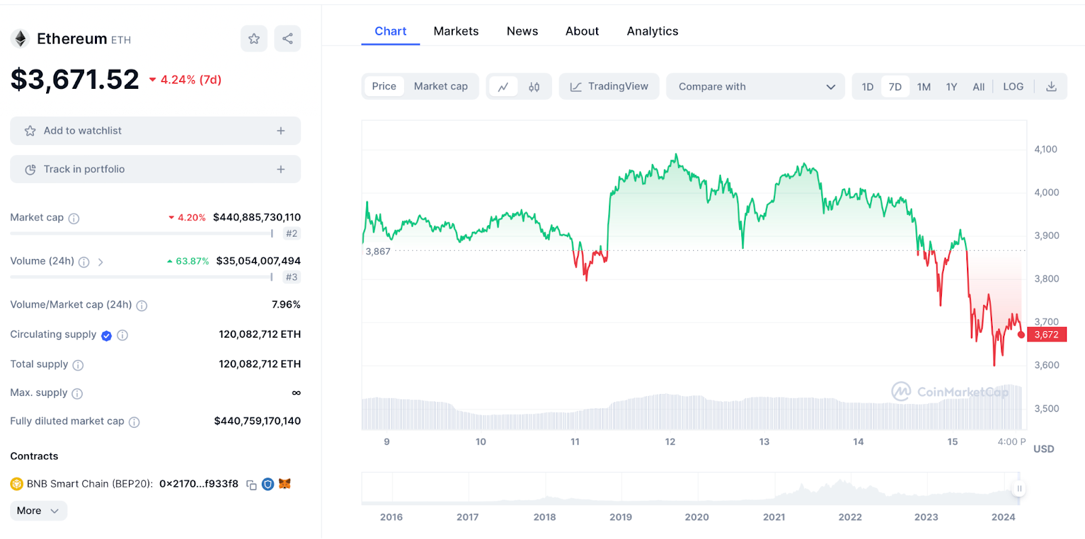The height and width of the screenshot is (539, 1085).
Task: Click the 3,867 baseline price label
Action: pos(378,252)
